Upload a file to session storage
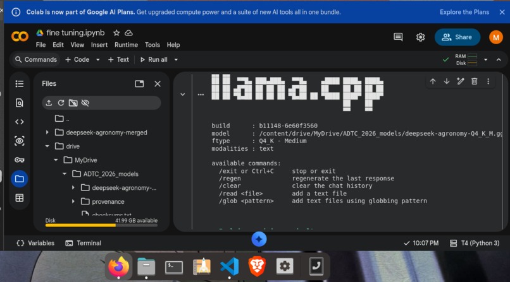Screen dimensions: 510x282 point(49,103)
